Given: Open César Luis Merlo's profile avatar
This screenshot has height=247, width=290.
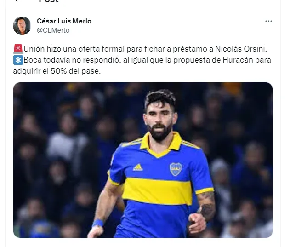Looking at the screenshot, I should tap(22, 26).
